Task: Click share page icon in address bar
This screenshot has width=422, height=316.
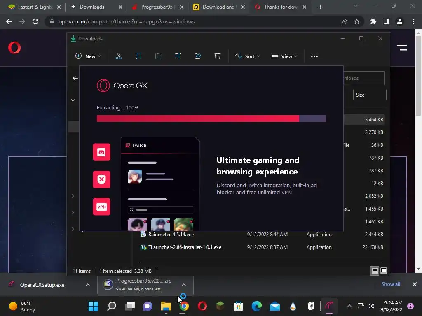Action: coord(344,21)
